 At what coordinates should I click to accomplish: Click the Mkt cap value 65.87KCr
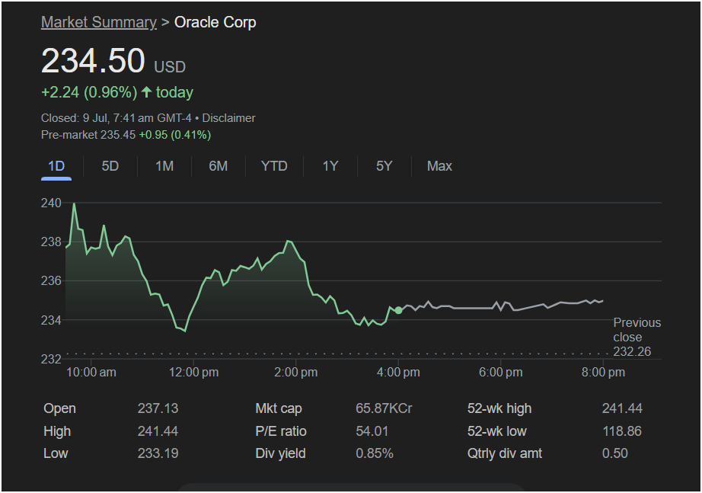coord(384,408)
